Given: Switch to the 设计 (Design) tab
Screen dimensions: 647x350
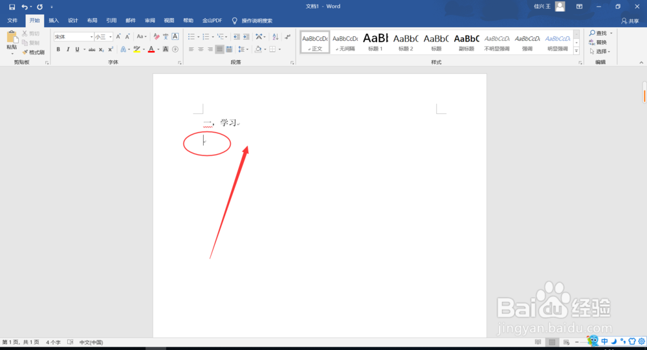Looking at the screenshot, I should [73, 21].
